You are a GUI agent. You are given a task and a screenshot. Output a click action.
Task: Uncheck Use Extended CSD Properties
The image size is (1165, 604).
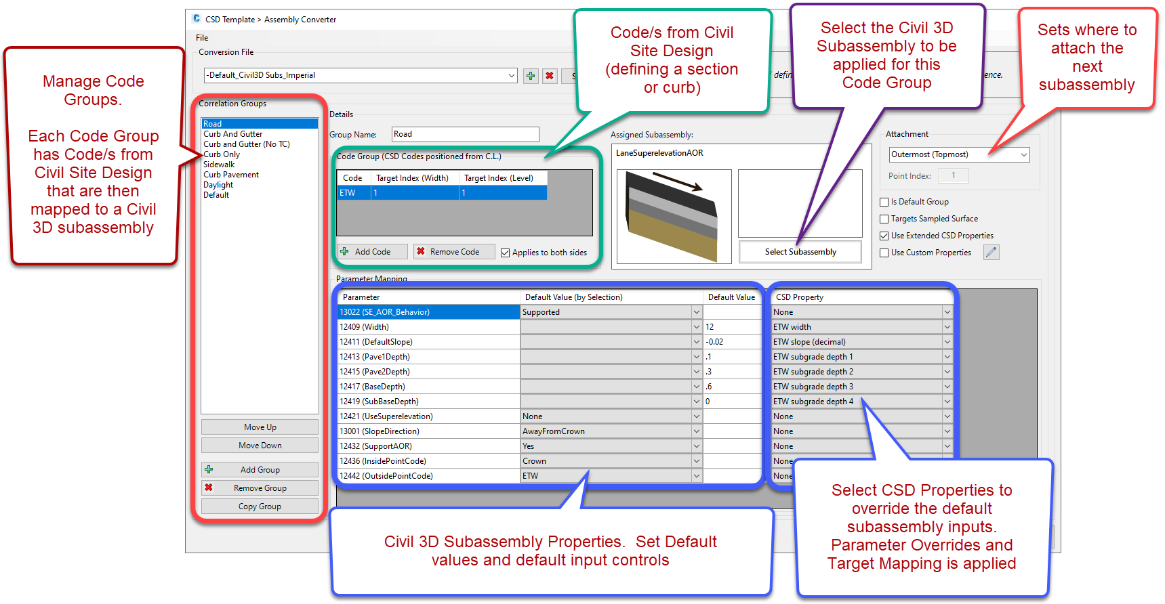[x=884, y=236]
